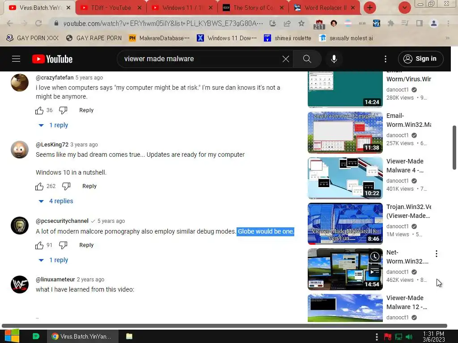
Task: Open the Chrome window in the taskbar
Action: (x=83, y=336)
